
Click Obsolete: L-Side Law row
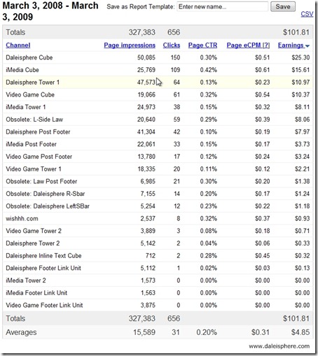158,120
